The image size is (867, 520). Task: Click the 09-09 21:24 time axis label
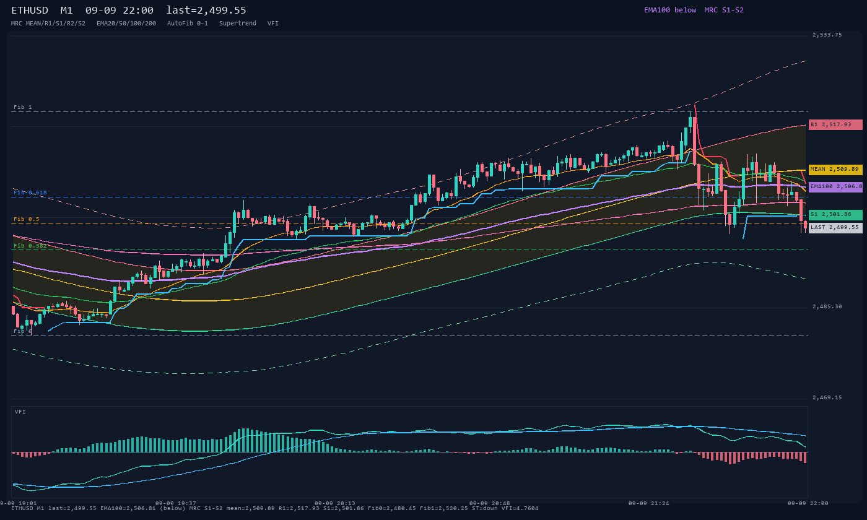[x=649, y=503]
